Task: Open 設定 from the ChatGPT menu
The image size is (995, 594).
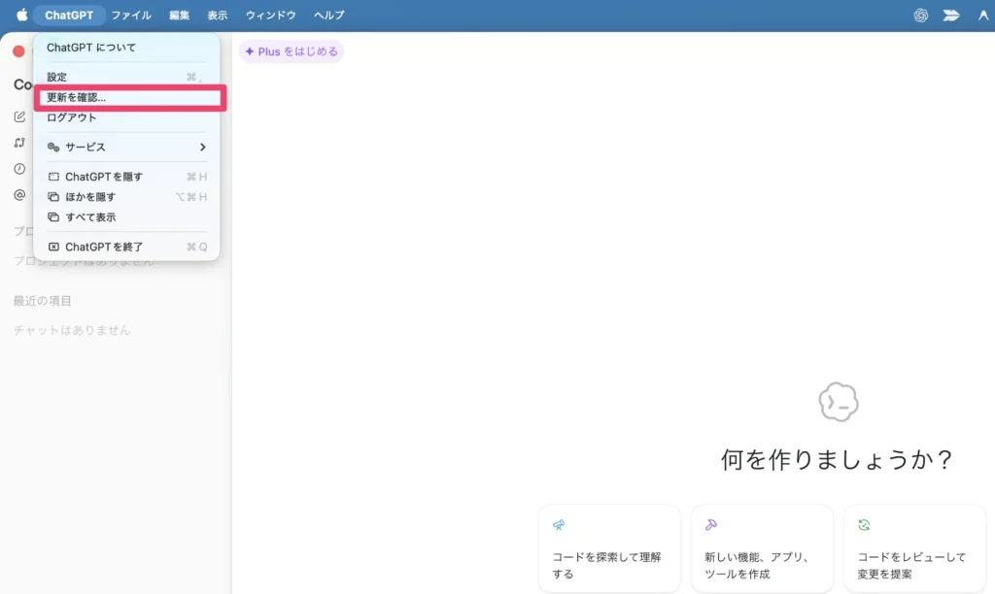Action: coord(127,77)
